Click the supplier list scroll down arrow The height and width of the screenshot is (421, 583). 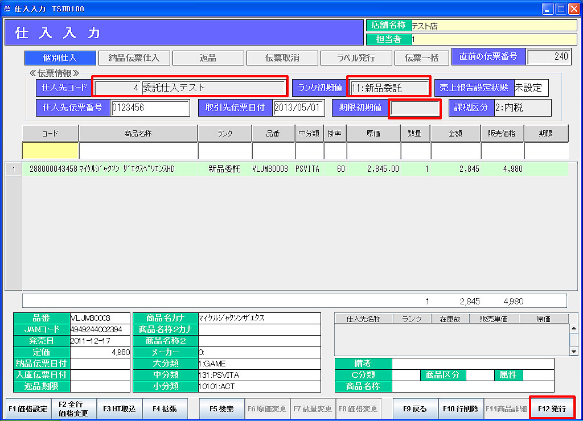pyautogui.click(x=573, y=352)
